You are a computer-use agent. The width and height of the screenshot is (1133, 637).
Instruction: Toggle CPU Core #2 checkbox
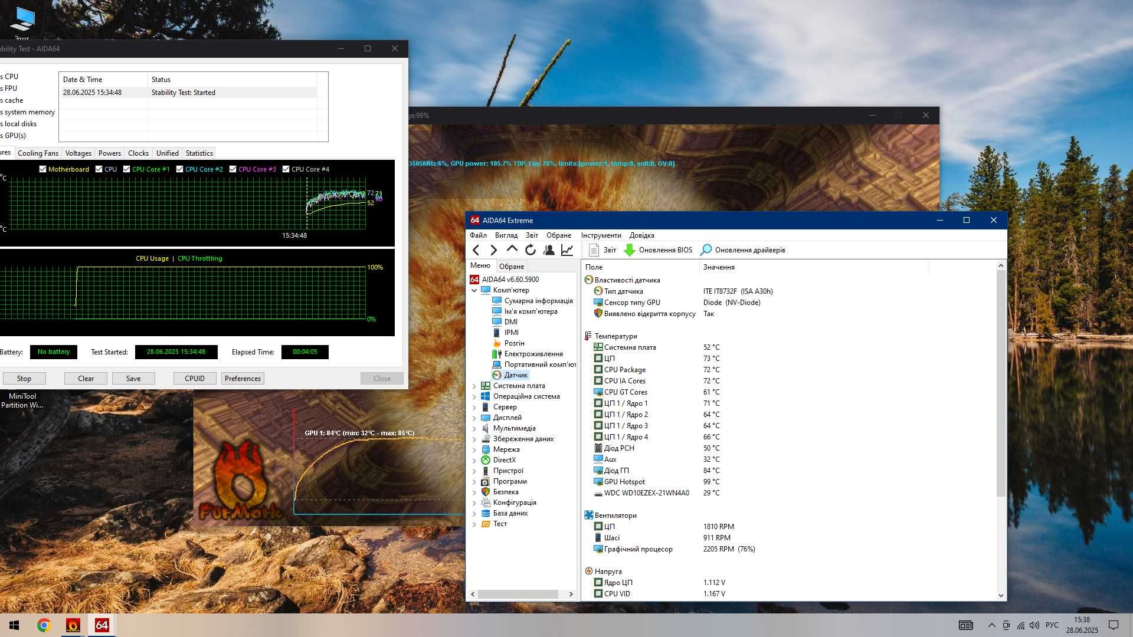pos(179,169)
